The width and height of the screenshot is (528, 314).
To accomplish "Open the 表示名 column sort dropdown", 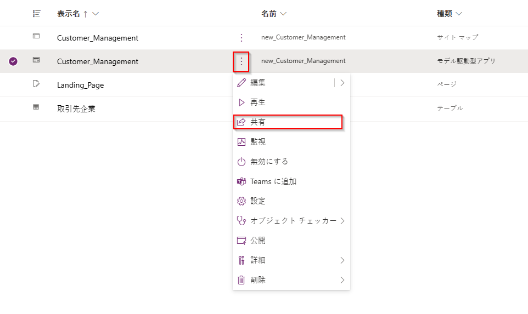I will [x=96, y=13].
